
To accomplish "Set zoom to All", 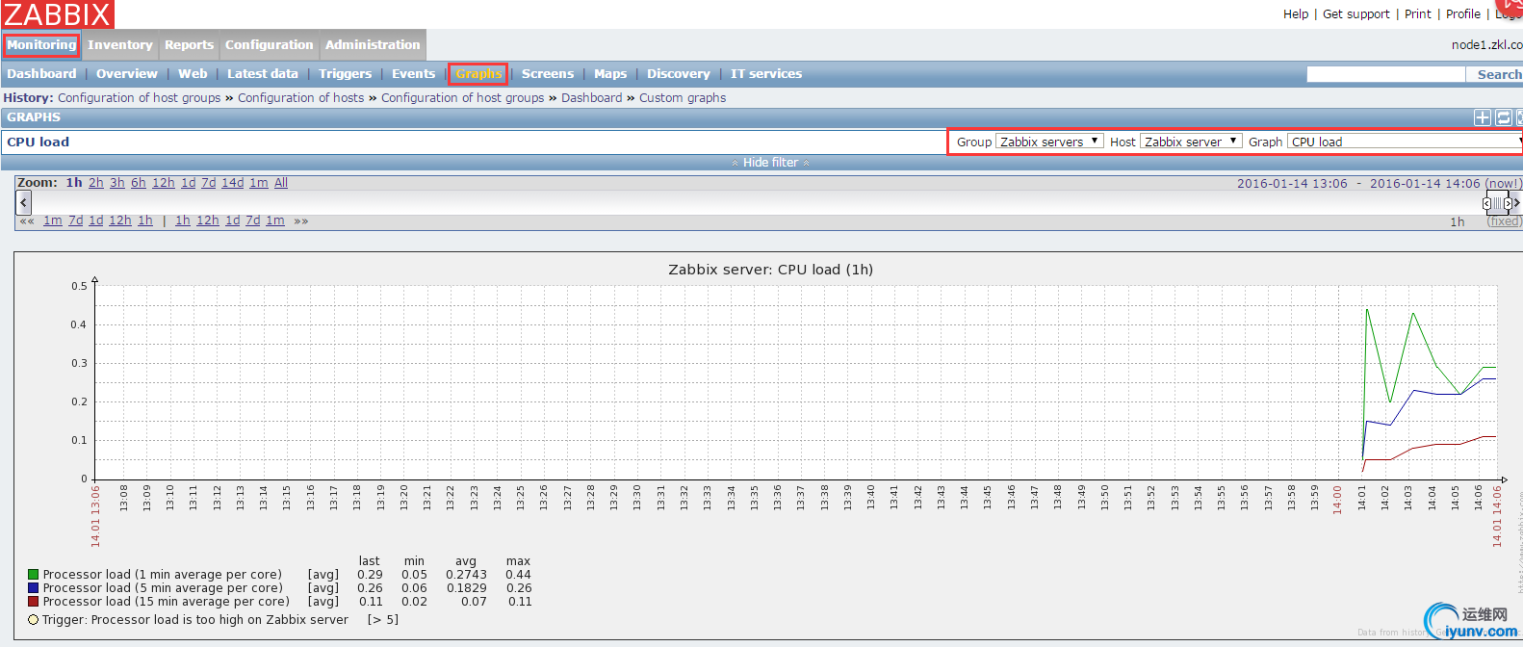I will (x=281, y=183).
